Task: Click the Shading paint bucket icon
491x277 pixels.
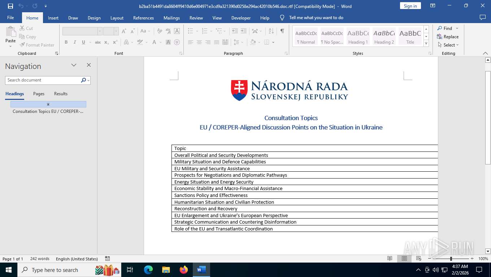Action: coord(253,42)
